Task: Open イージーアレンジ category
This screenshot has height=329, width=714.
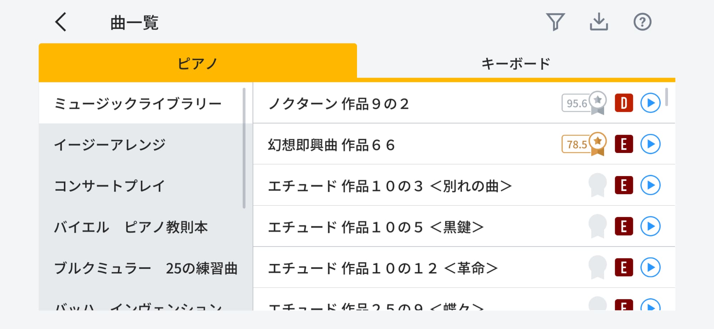Action: pyautogui.click(x=110, y=145)
